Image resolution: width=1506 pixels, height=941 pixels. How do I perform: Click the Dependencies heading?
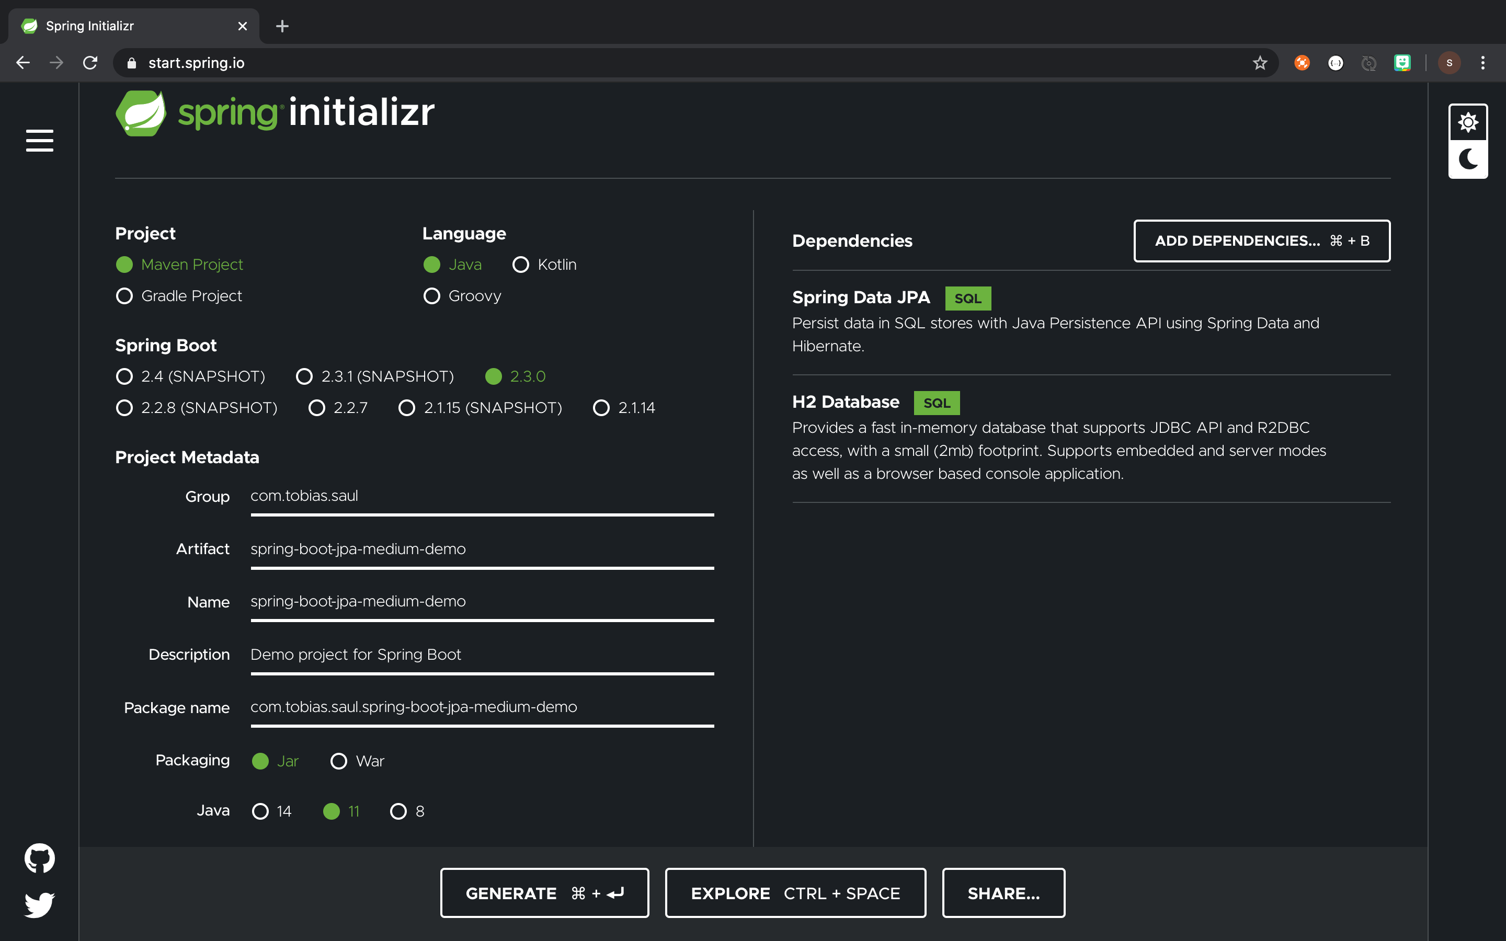[x=852, y=241]
